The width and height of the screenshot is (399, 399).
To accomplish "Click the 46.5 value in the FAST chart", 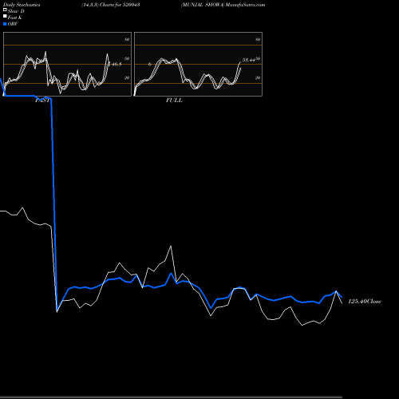I will 116,64.
